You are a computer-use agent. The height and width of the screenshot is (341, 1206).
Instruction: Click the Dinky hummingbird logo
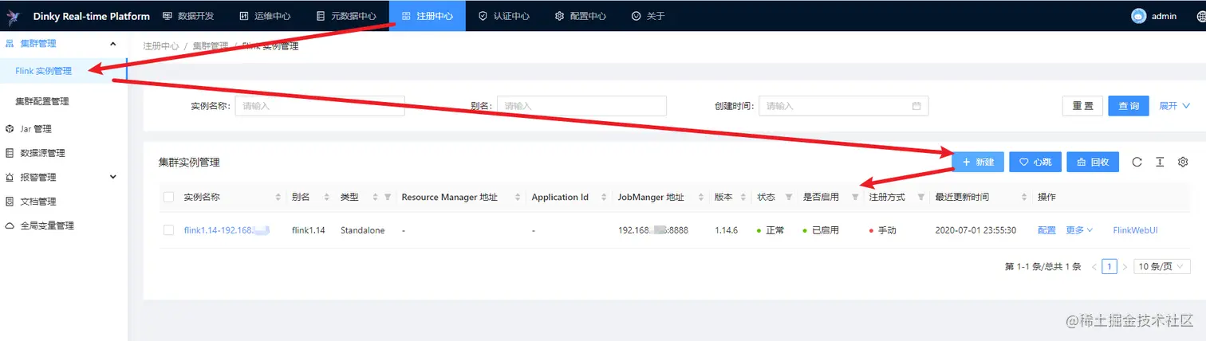[14, 16]
